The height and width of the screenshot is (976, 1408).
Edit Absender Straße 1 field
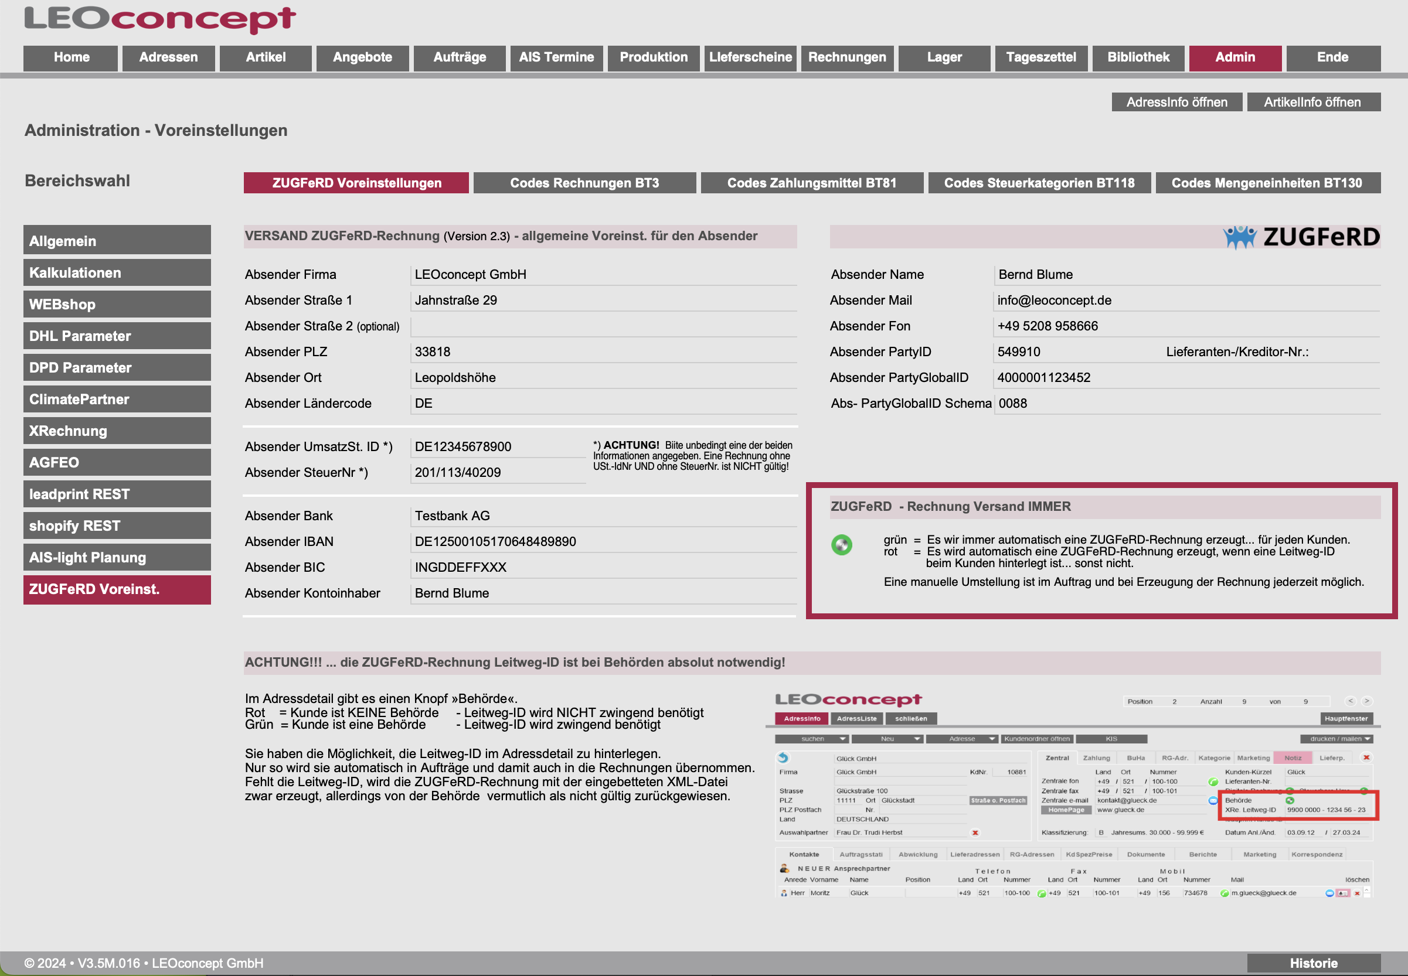click(603, 301)
